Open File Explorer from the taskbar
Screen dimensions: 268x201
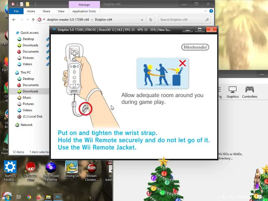tap(48, 197)
